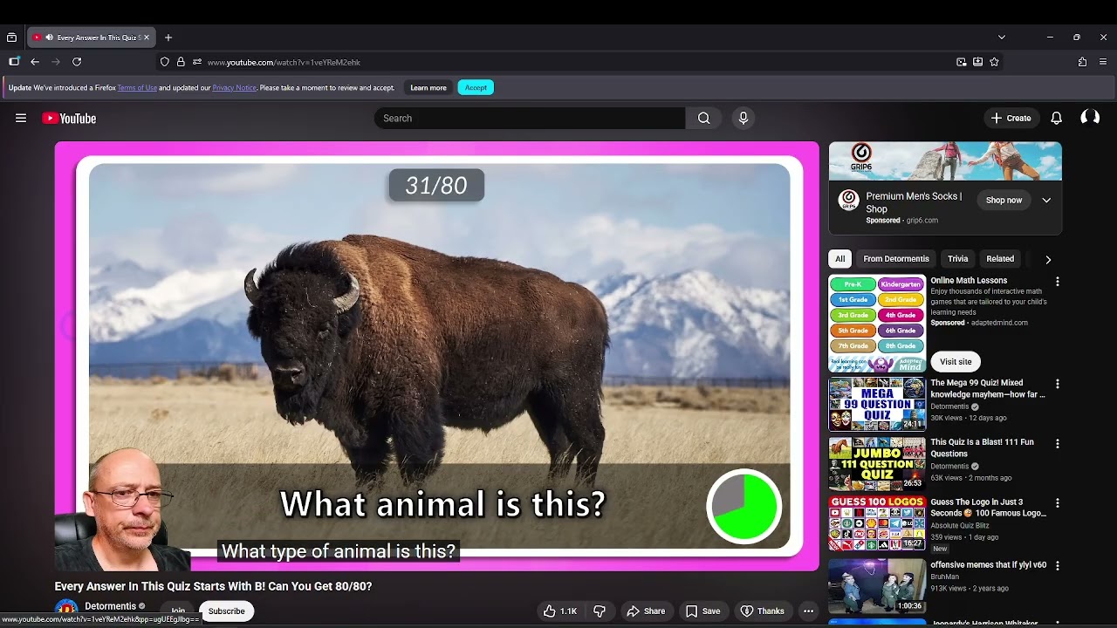This screenshot has height=628, width=1117.
Task: Click the Join channel button
Action: click(x=178, y=611)
